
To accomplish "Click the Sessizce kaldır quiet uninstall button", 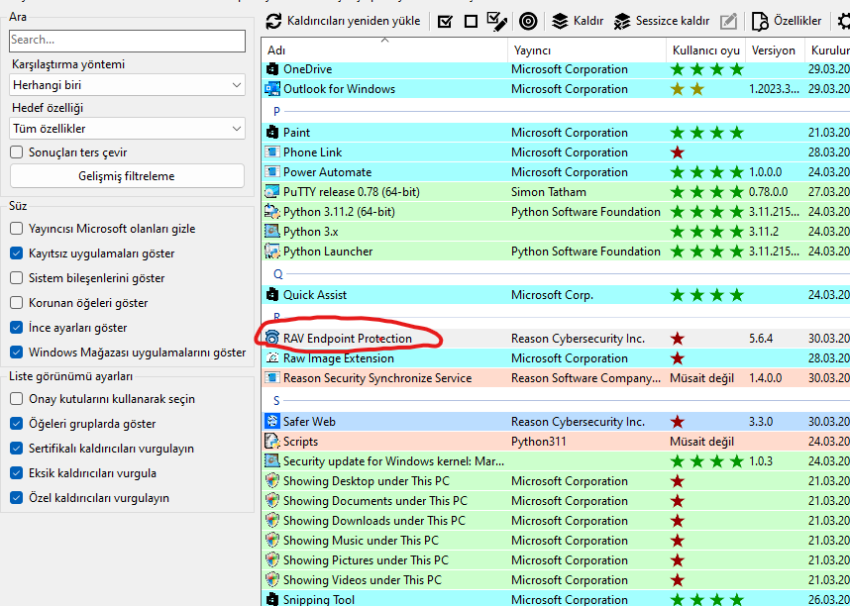I will [x=662, y=21].
